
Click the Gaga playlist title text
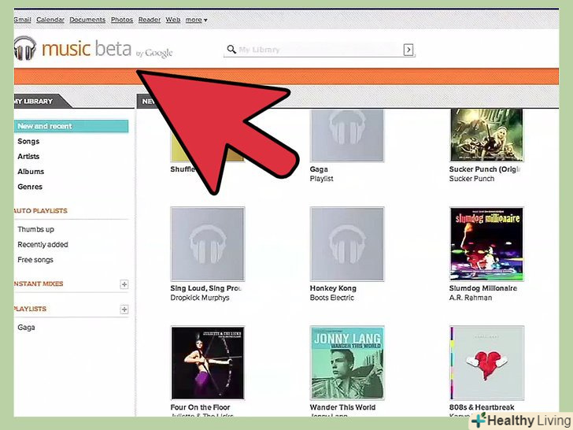coord(319,169)
